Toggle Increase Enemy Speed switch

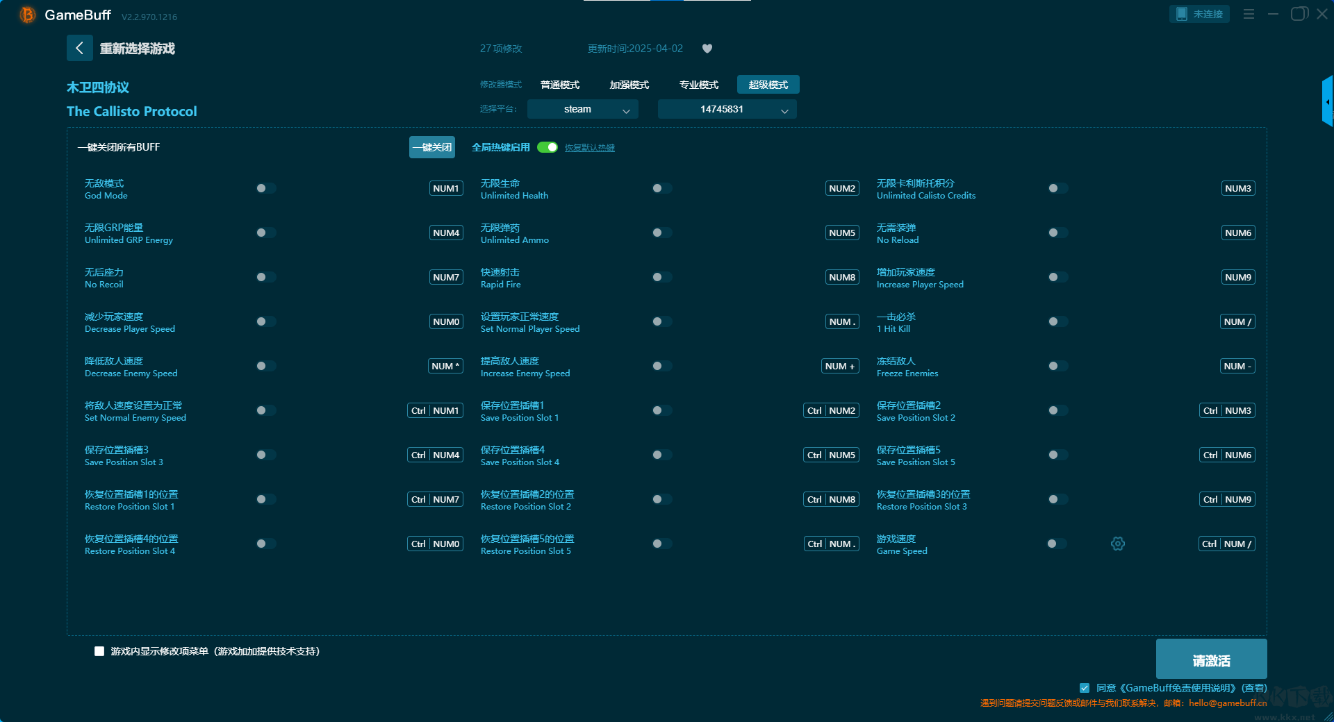[662, 366]
